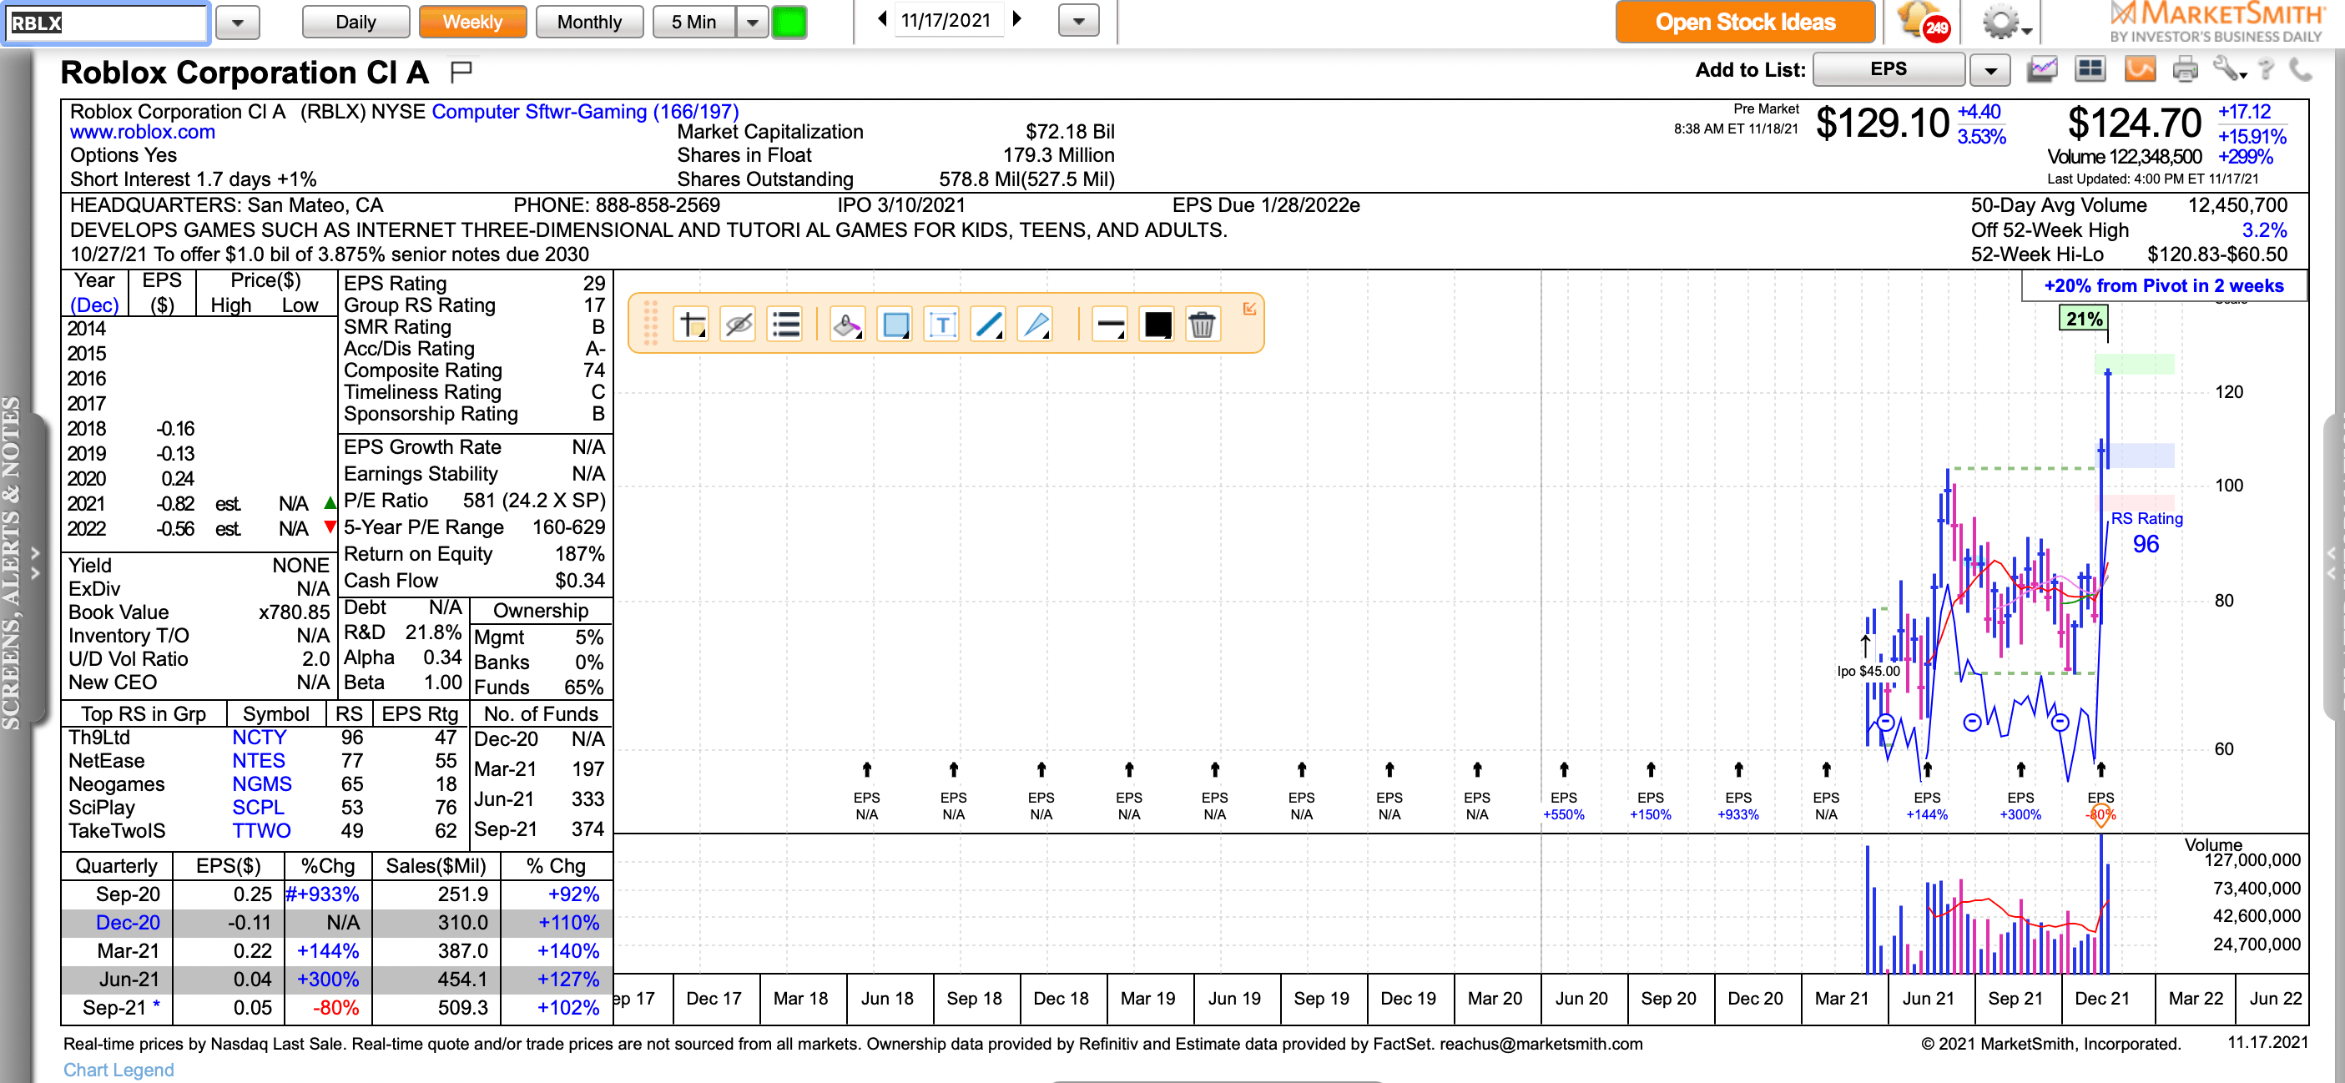Click the orange pattern recognition icon

[x=2139, y=69]
